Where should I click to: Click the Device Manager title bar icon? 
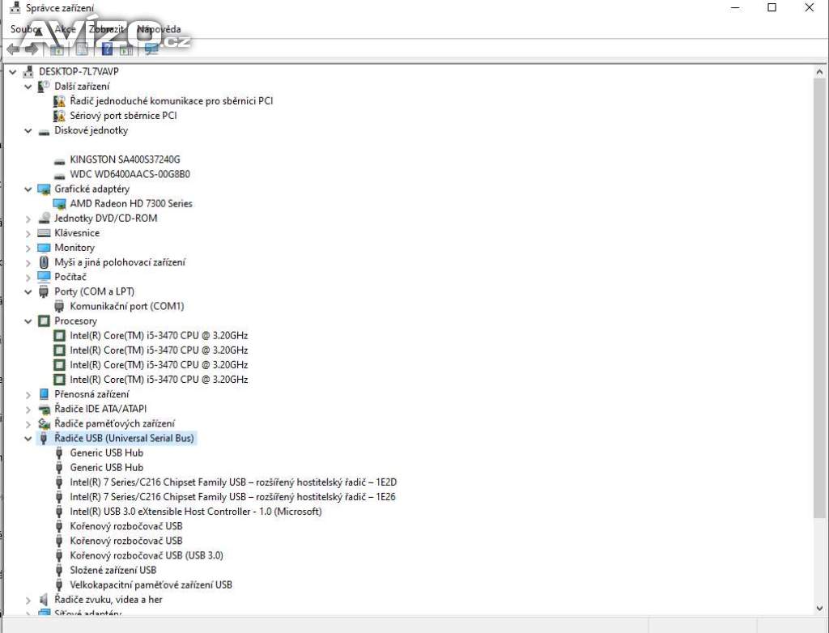15,8
